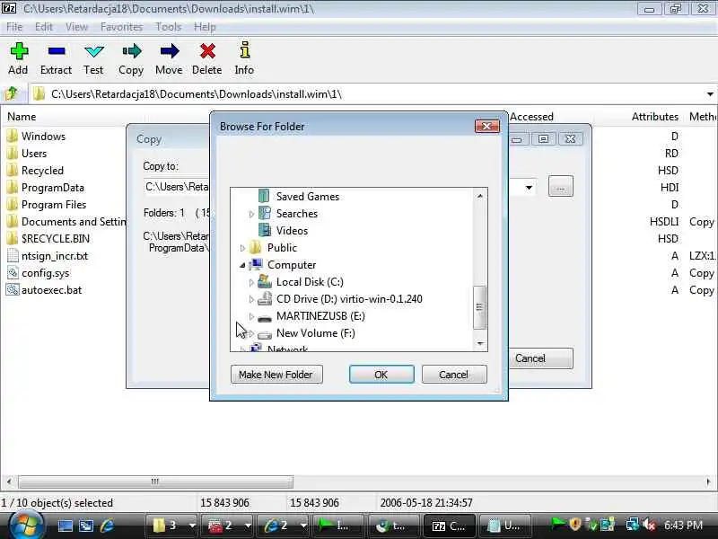This screenshot has width=718, height=539.
Task: Click Make New Folder button
Action: click(x=276, y=375)
